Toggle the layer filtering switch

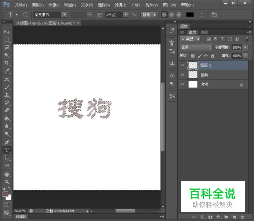coord(247,39)
